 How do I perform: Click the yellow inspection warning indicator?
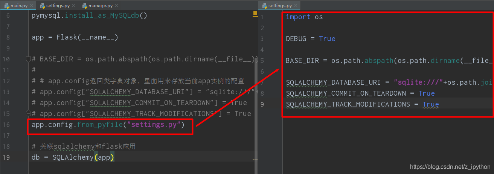(x=255, y=13)
